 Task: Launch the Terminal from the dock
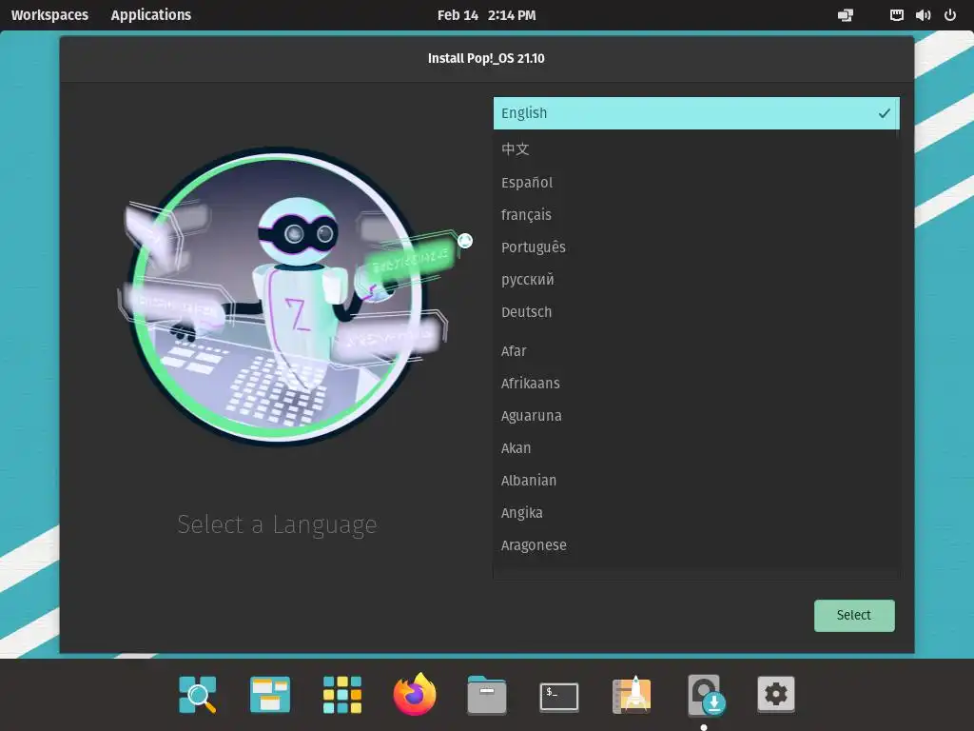click(559, 697)
